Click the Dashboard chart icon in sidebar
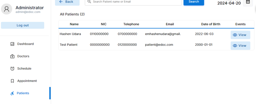 click(12, 44)
